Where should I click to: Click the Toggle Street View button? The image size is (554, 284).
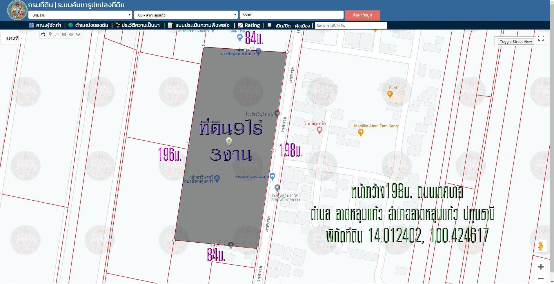pyautogui.click(x=516, y=41)
